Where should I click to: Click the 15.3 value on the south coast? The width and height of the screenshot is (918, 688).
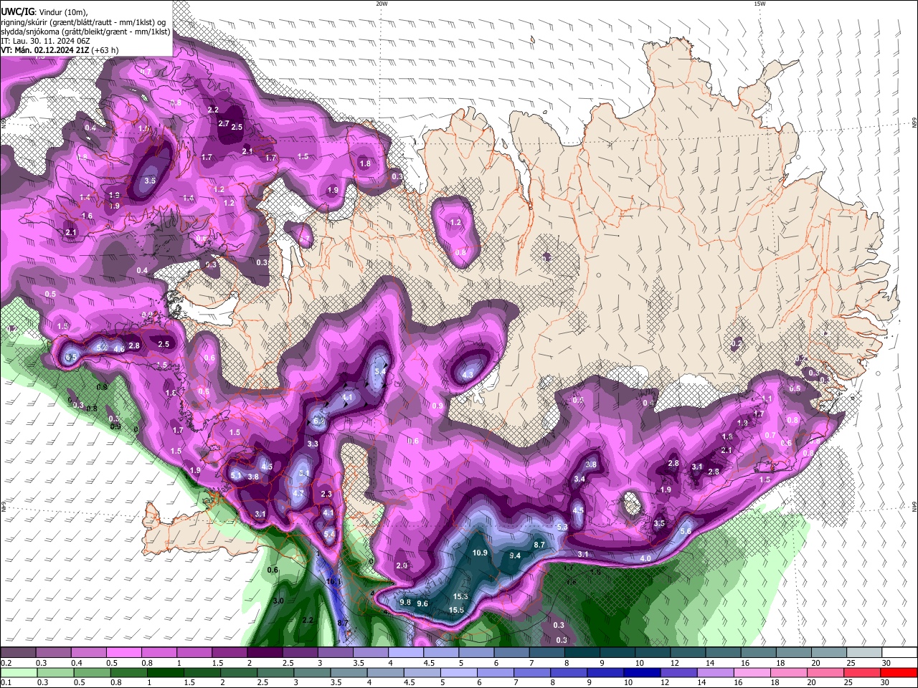coord(460,596)
